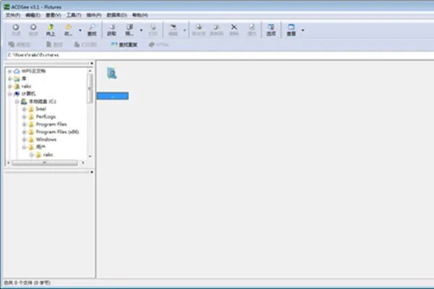Click the tree scroll-right arrow
The image size is (434, 289).
82,163
